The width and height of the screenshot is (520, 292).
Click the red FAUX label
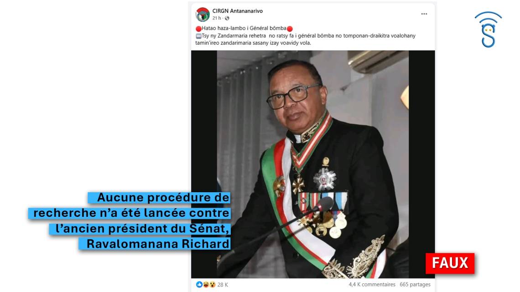(x=450, y=263)
